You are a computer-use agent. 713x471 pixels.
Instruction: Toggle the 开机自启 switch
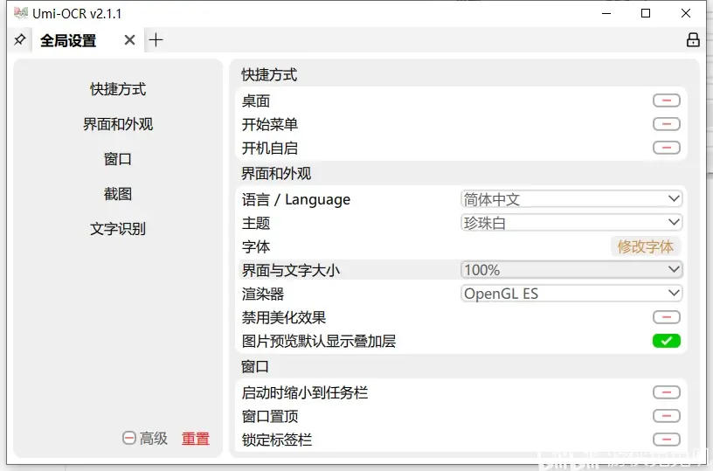tap(666, 148)
